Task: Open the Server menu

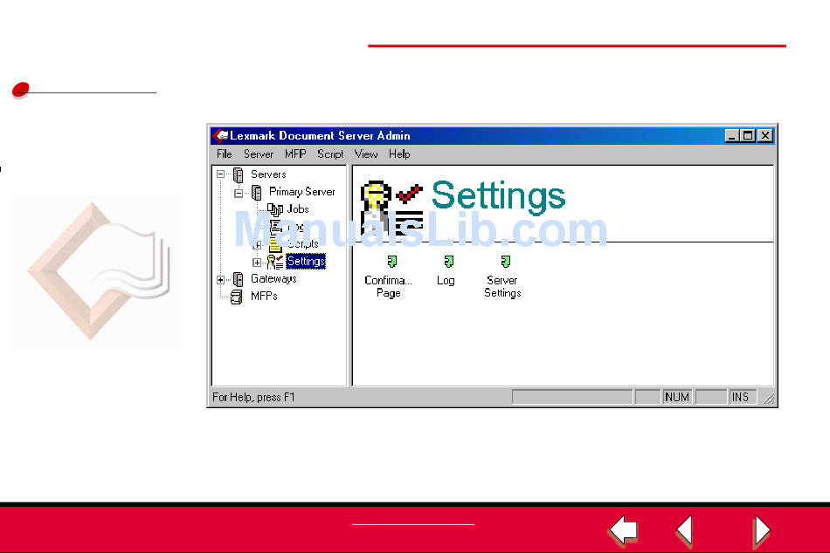Action: coord(259,154)
